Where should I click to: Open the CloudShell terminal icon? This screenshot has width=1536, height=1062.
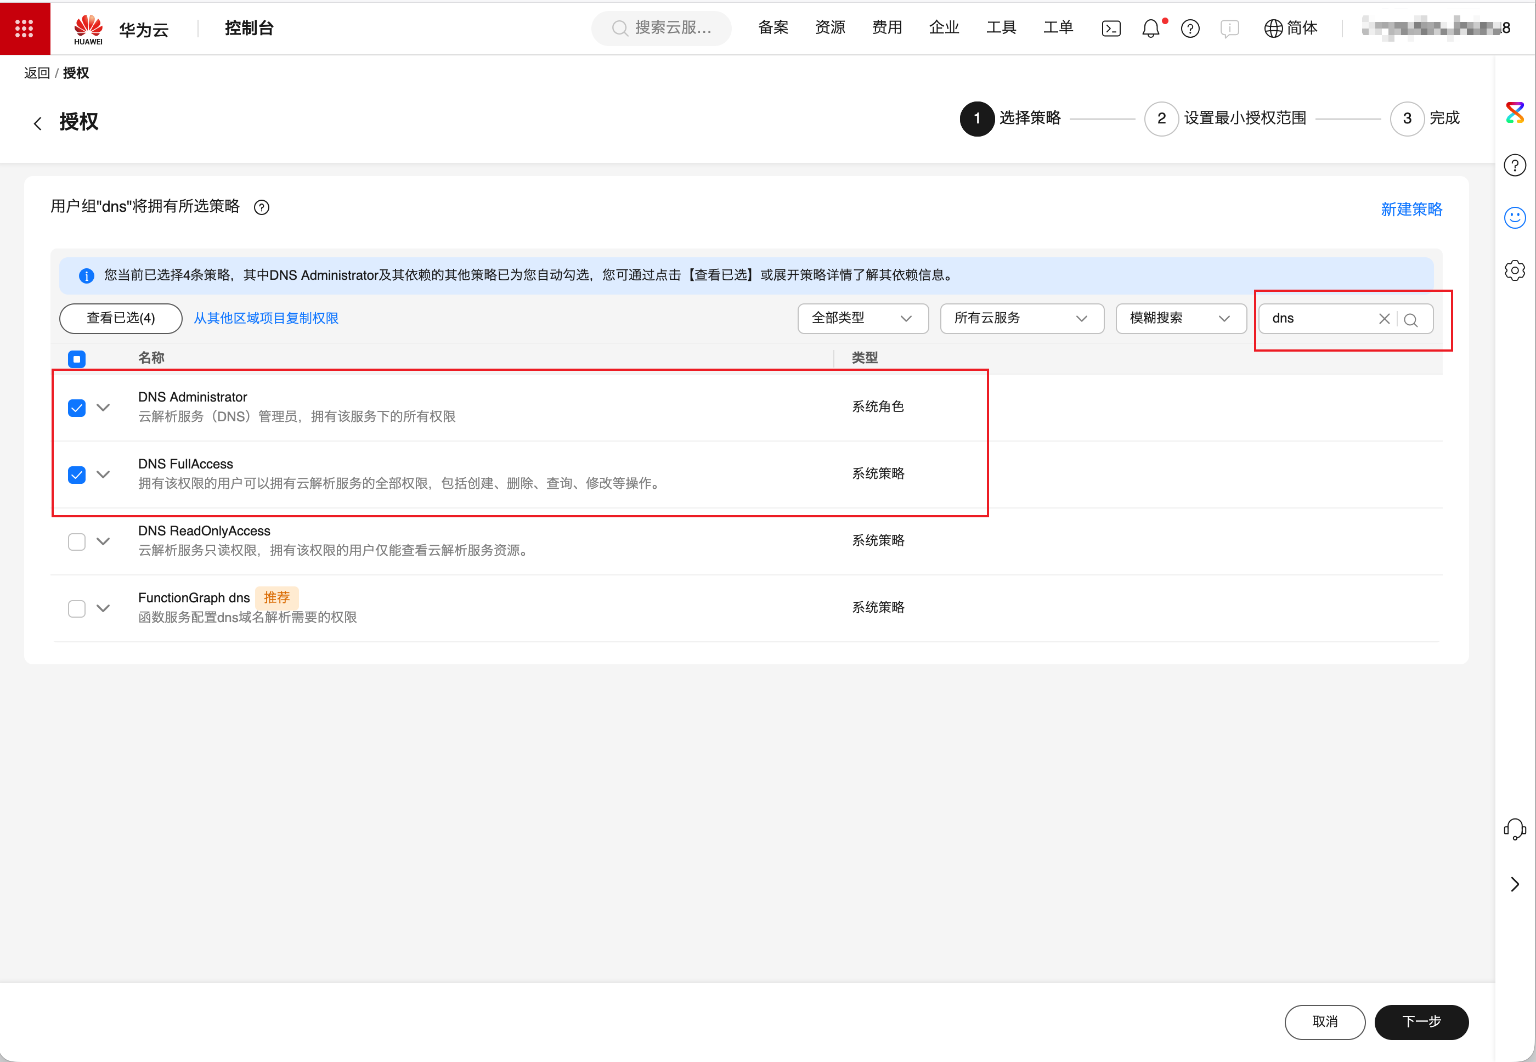point(1111,29)
